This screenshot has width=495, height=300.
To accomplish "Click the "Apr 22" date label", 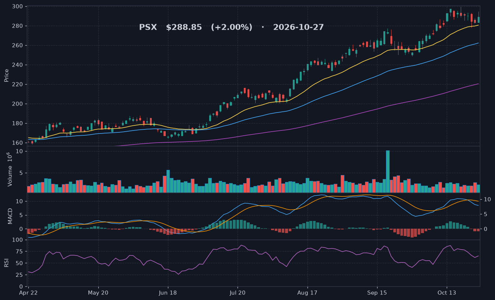I will click(x=28, y=293).
